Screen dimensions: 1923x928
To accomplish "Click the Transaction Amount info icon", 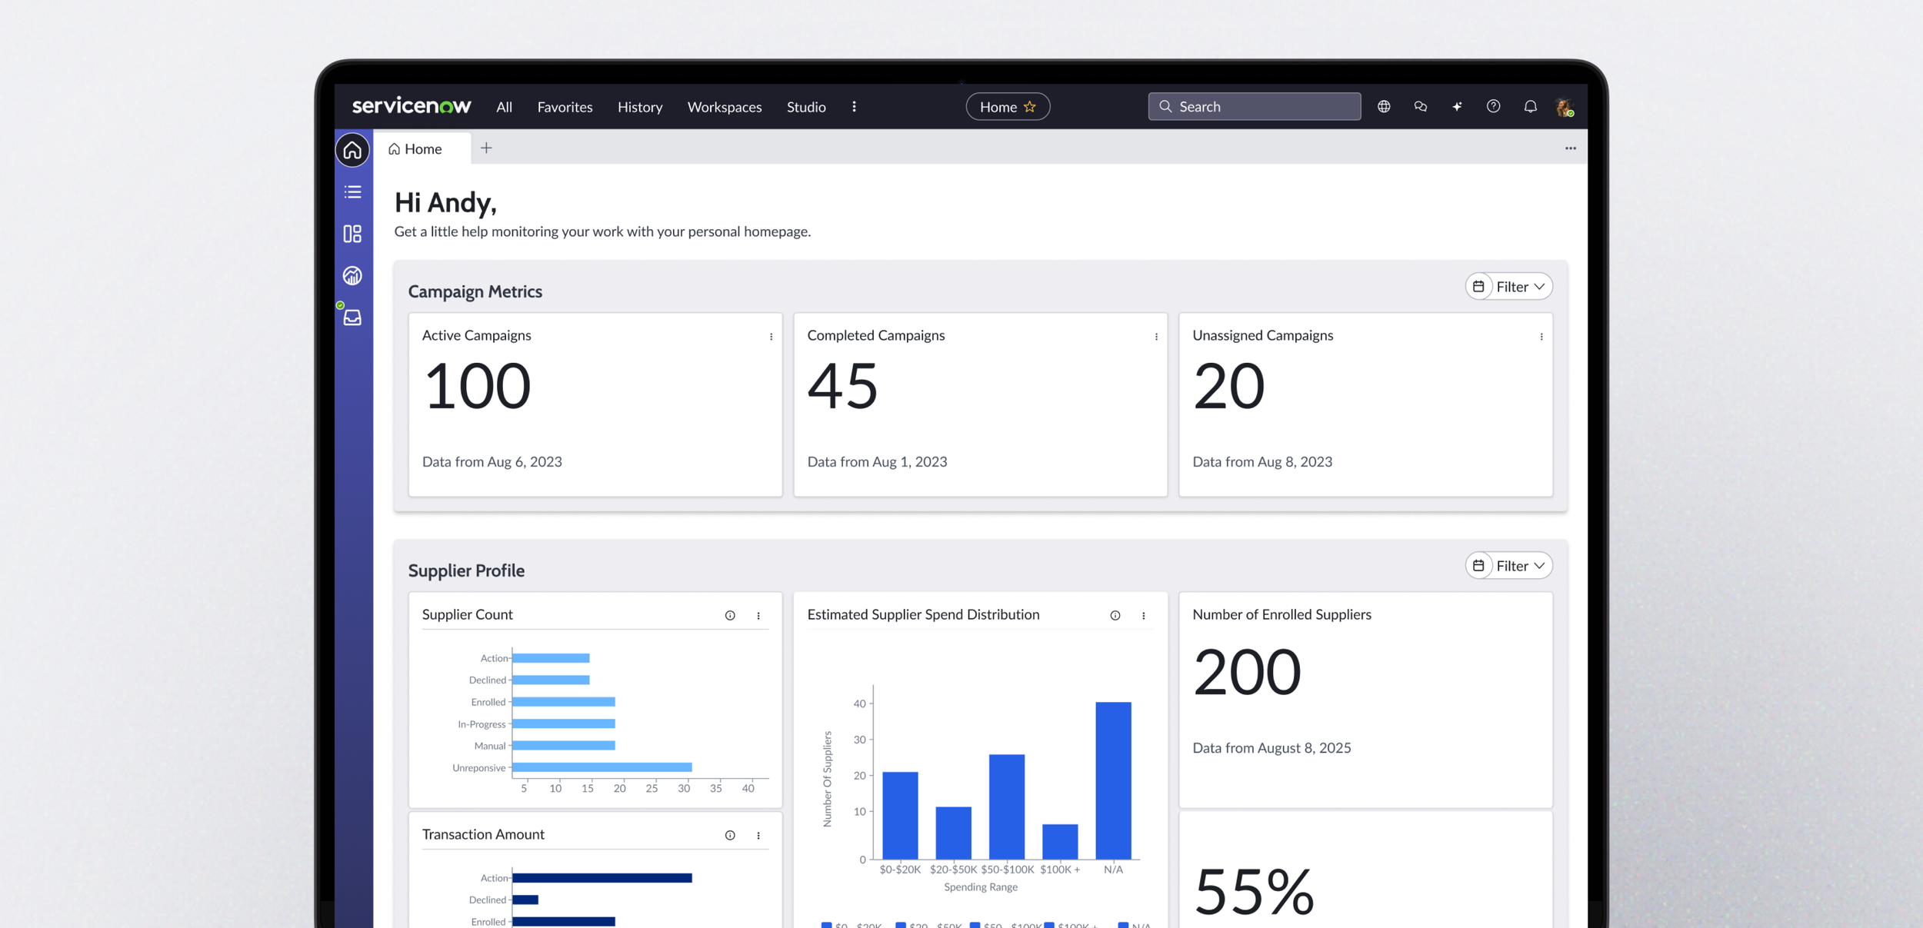I will [730, 835].
